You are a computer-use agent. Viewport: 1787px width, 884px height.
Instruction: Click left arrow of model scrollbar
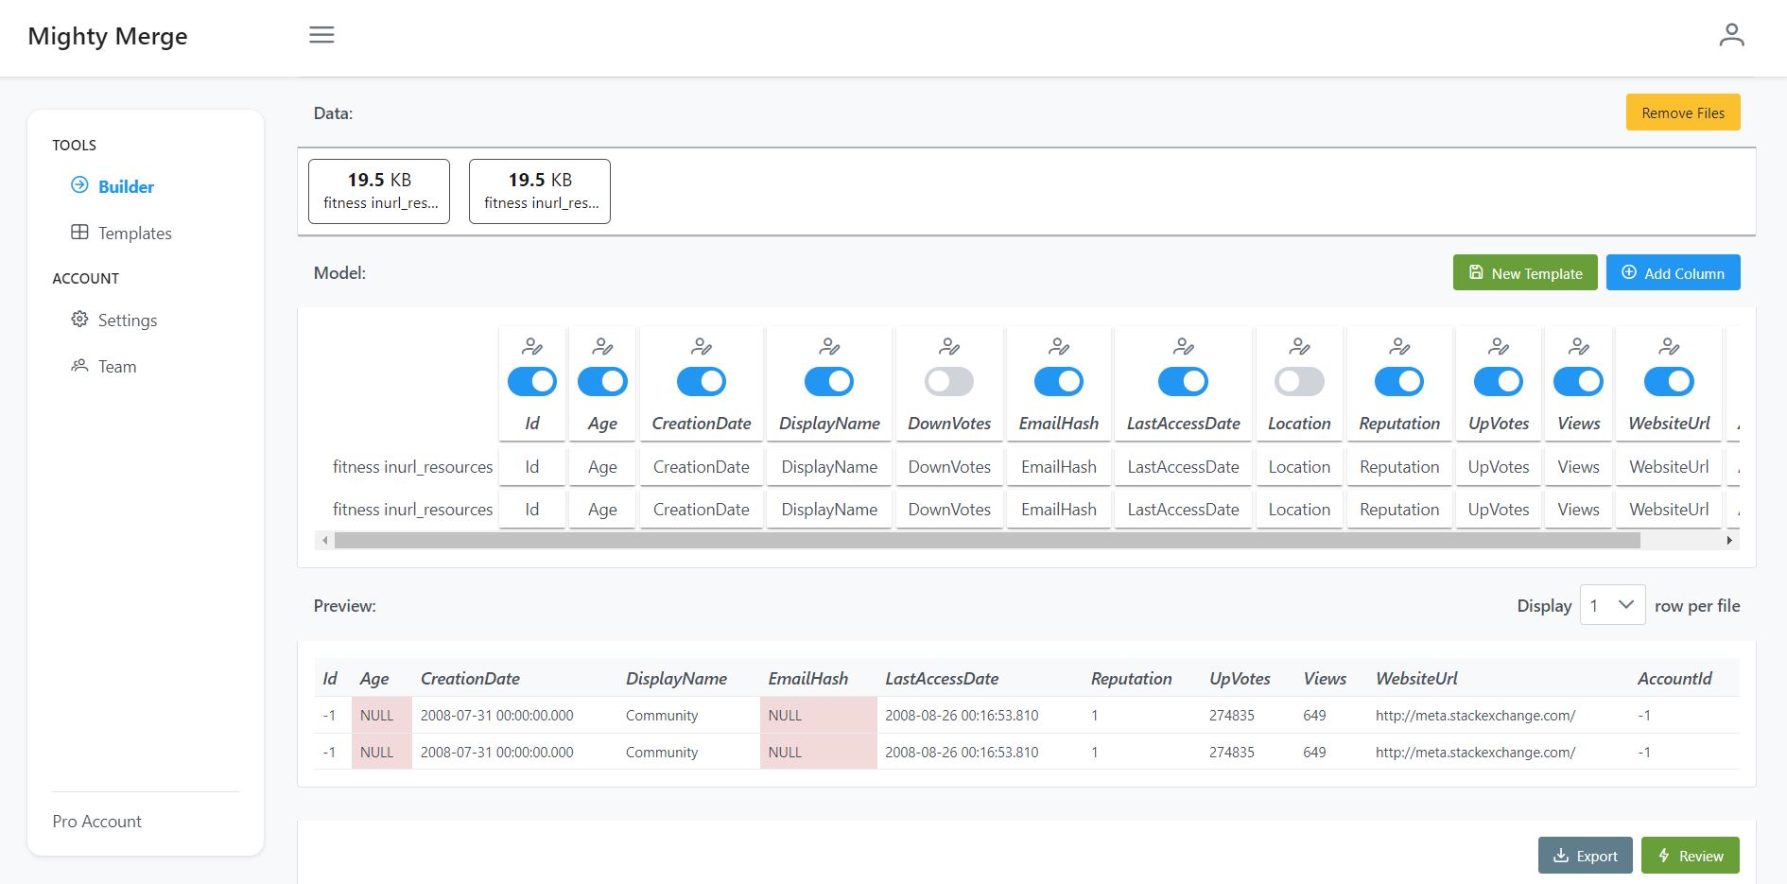pos(324,541)
